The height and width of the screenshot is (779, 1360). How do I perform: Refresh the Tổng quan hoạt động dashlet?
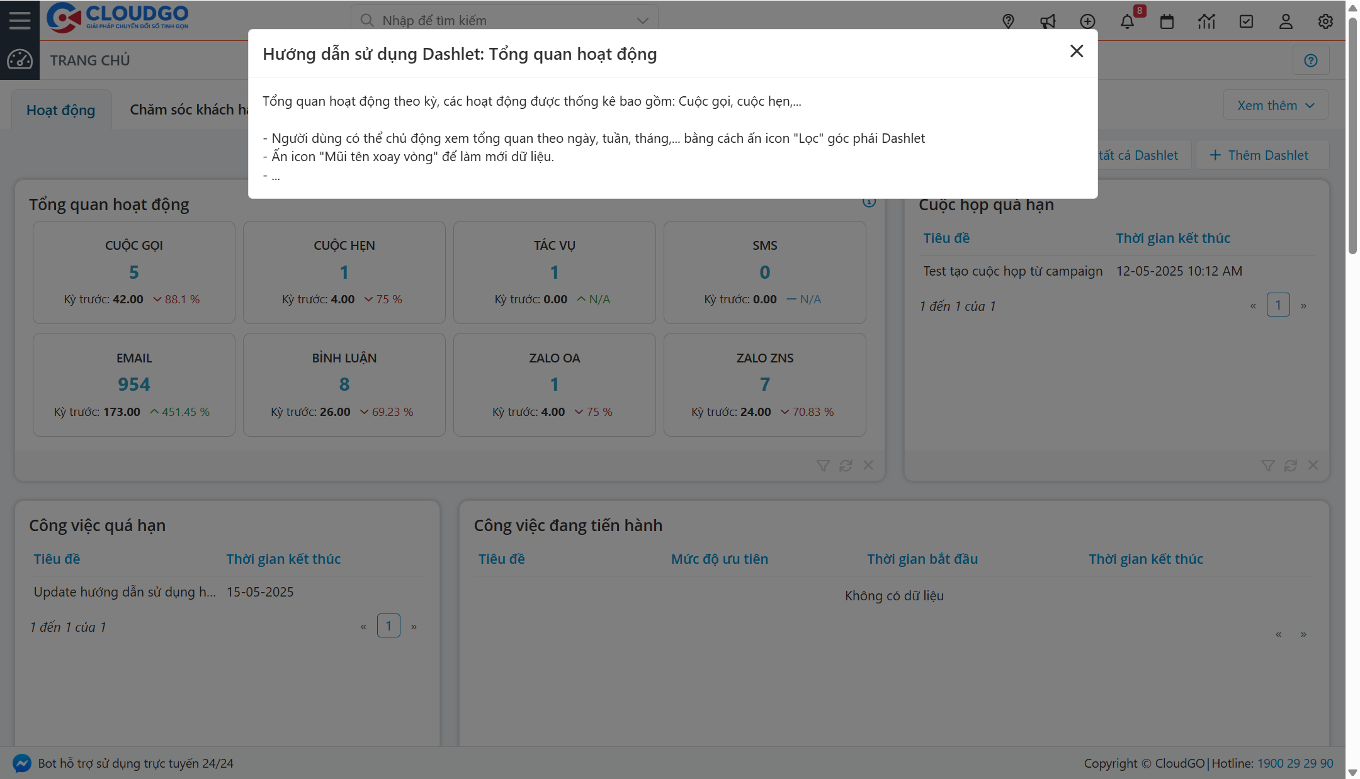pos(846,465)
